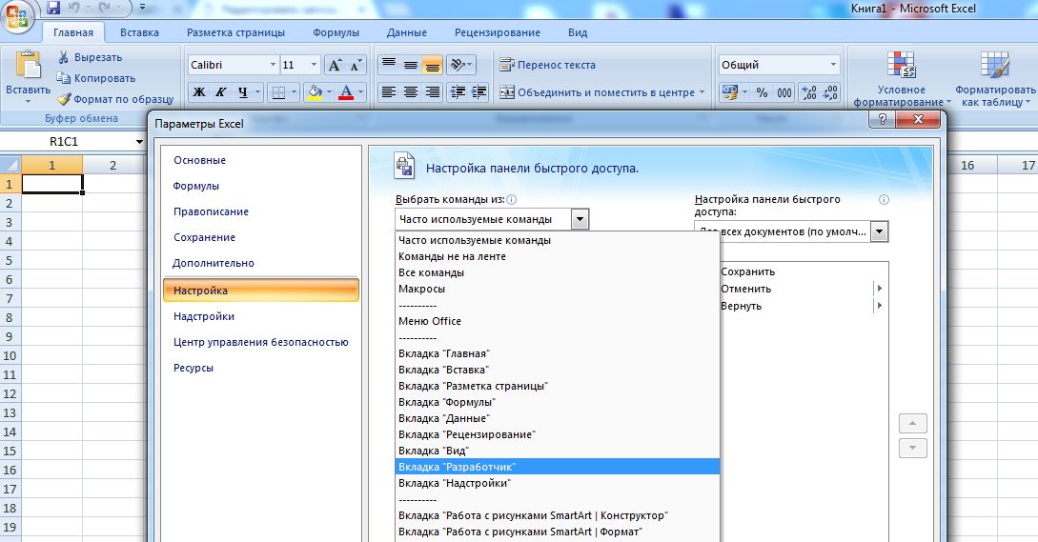The image size is (1038, 542).
Task: Open Сохранение category in options sidebar
Action: coord(204,237)
